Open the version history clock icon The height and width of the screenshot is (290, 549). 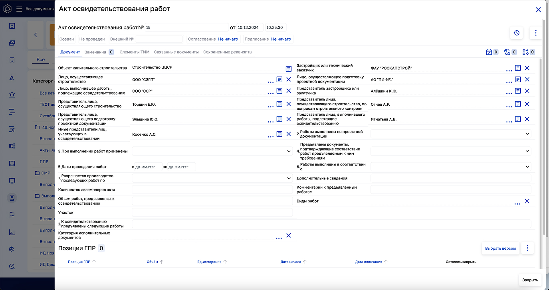(517, 33)
